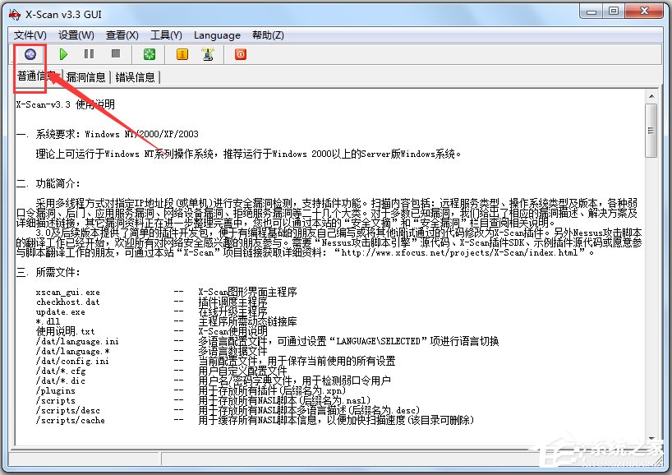
Task: Open the 帮助(Z) menu
Action: pyautogui.click(x=268, y=35)
